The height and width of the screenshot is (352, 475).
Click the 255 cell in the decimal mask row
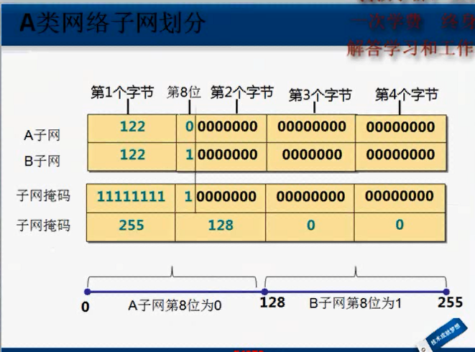[x=132, y=225]
